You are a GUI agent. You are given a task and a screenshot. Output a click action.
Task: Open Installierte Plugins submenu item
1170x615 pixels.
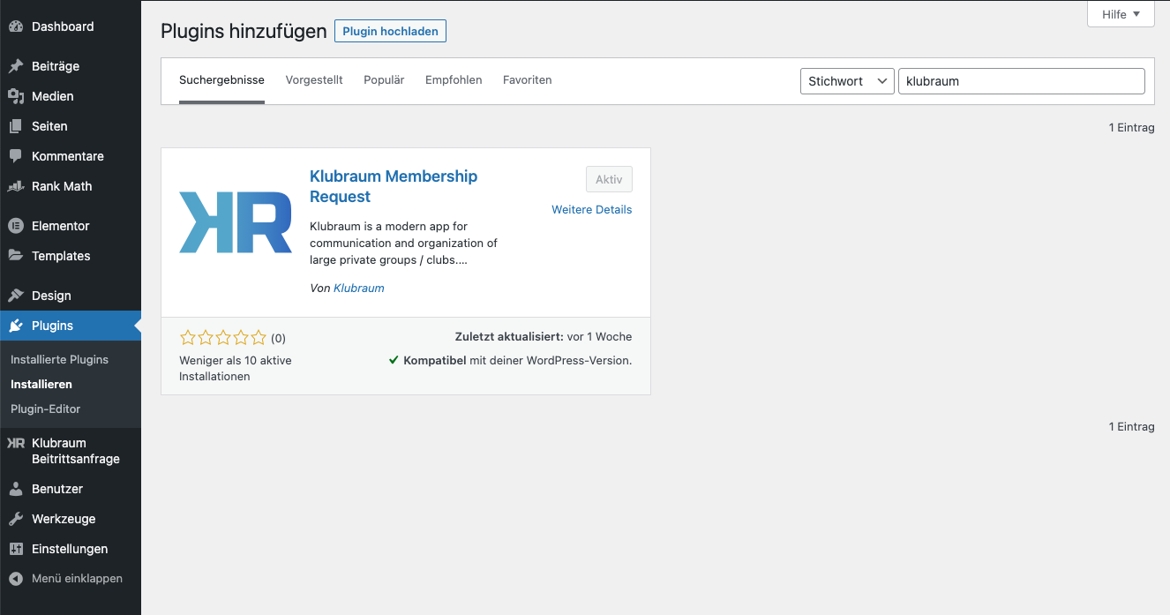59,360
